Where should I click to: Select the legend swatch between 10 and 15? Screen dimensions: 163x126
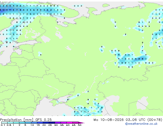pyautogui.click(x=34, y=123)
